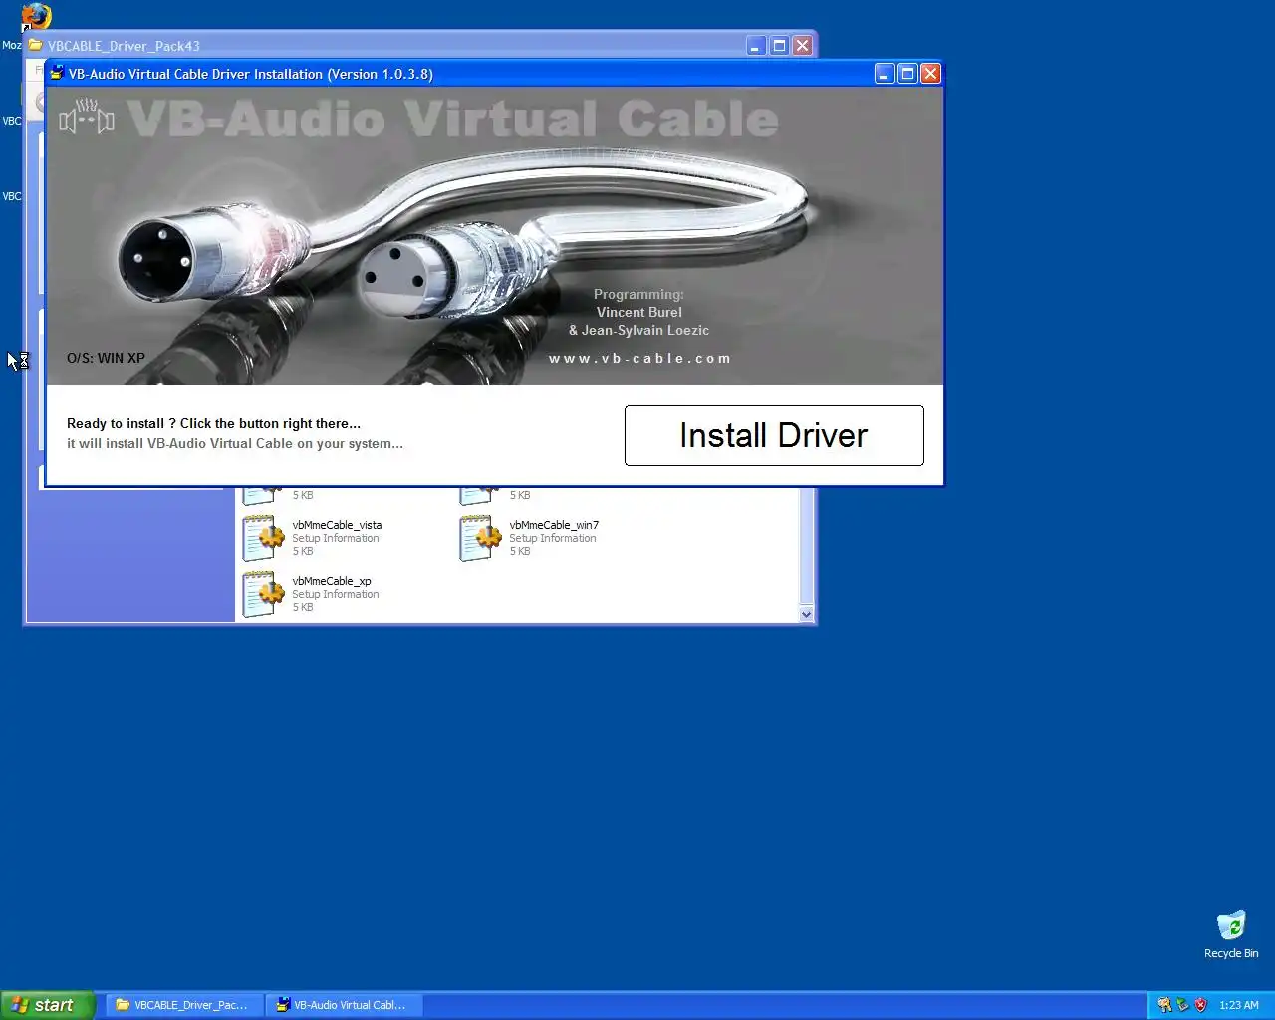1275x1020 pixels.
Task: Close the VB-Audio Virtual Cable installer window
Action: tap(930, 73)
